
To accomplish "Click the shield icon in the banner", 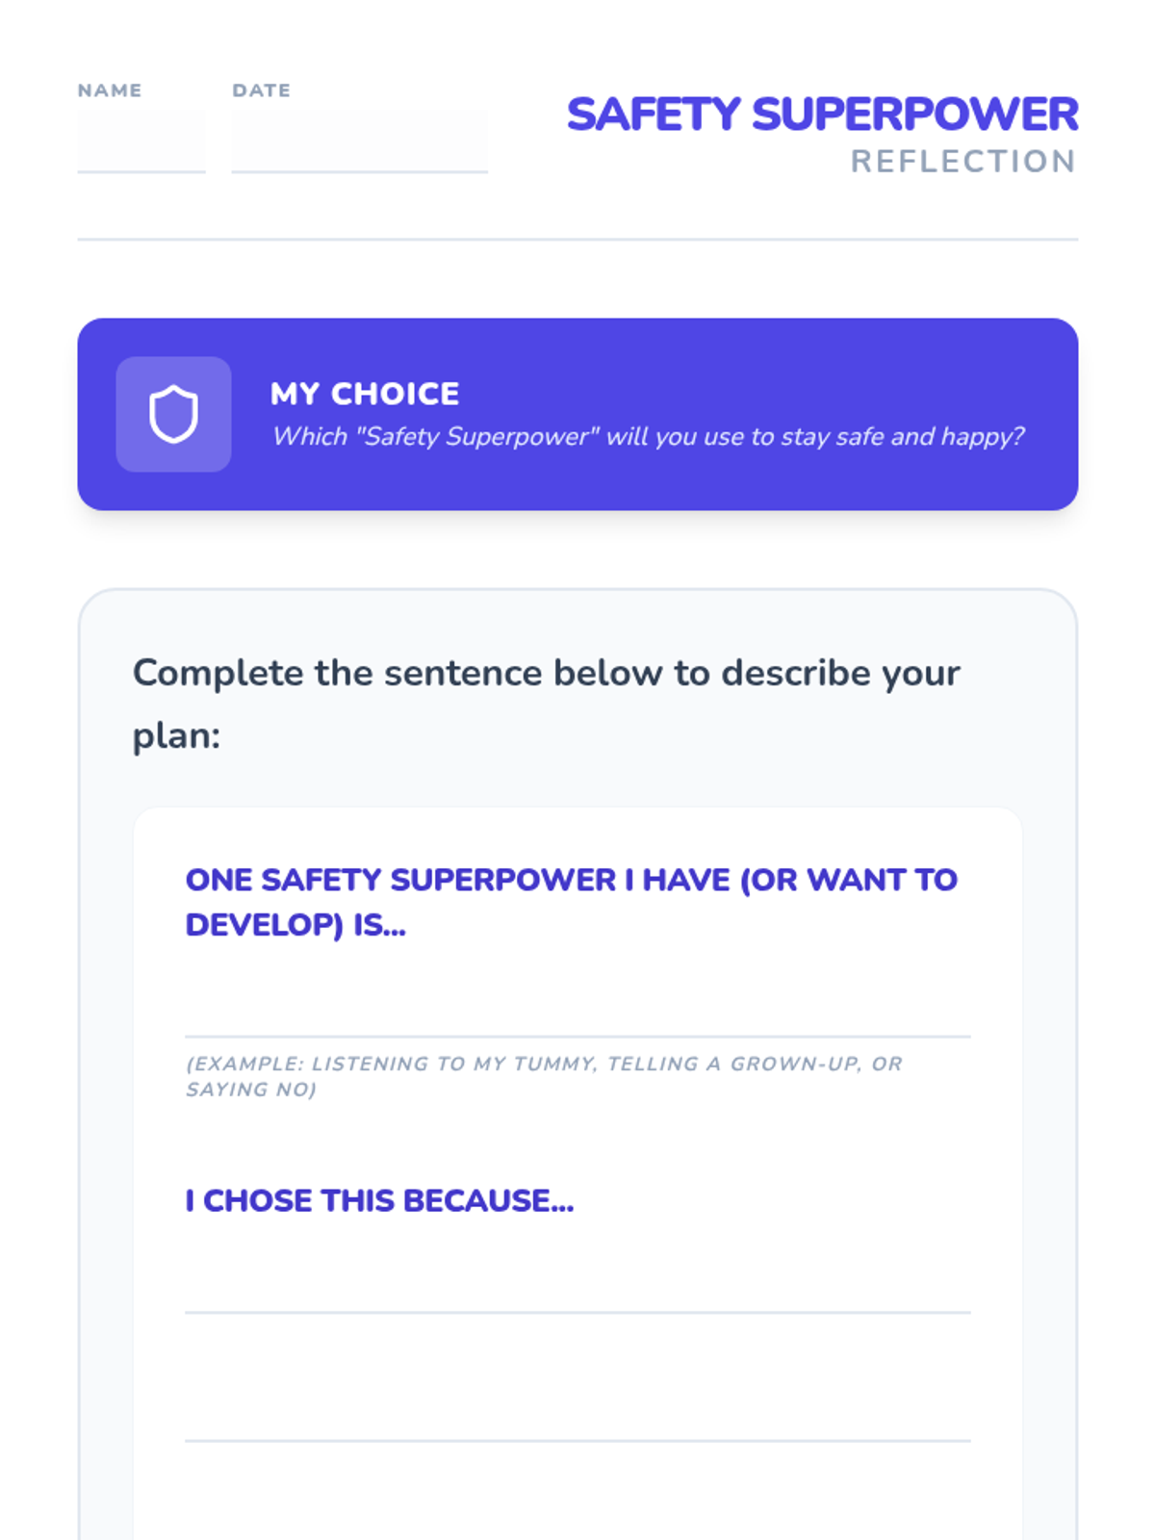I will click(173, 414).
